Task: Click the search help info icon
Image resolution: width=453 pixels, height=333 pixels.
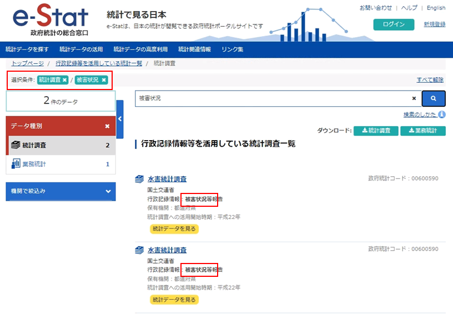Action: pyautogui.click(x=442, y=115)
